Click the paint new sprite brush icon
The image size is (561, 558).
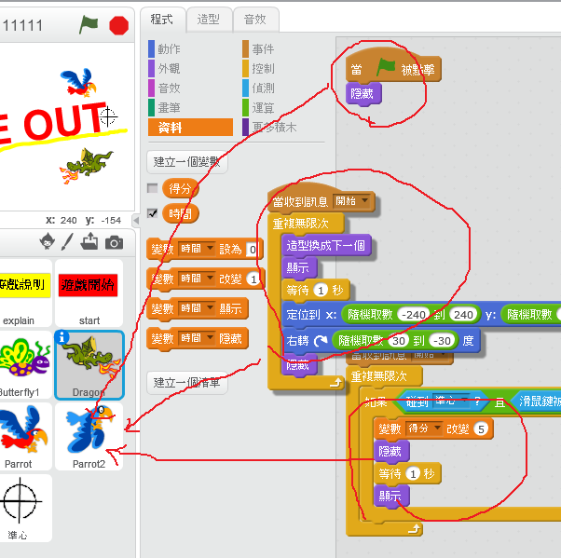click(67, 242)
